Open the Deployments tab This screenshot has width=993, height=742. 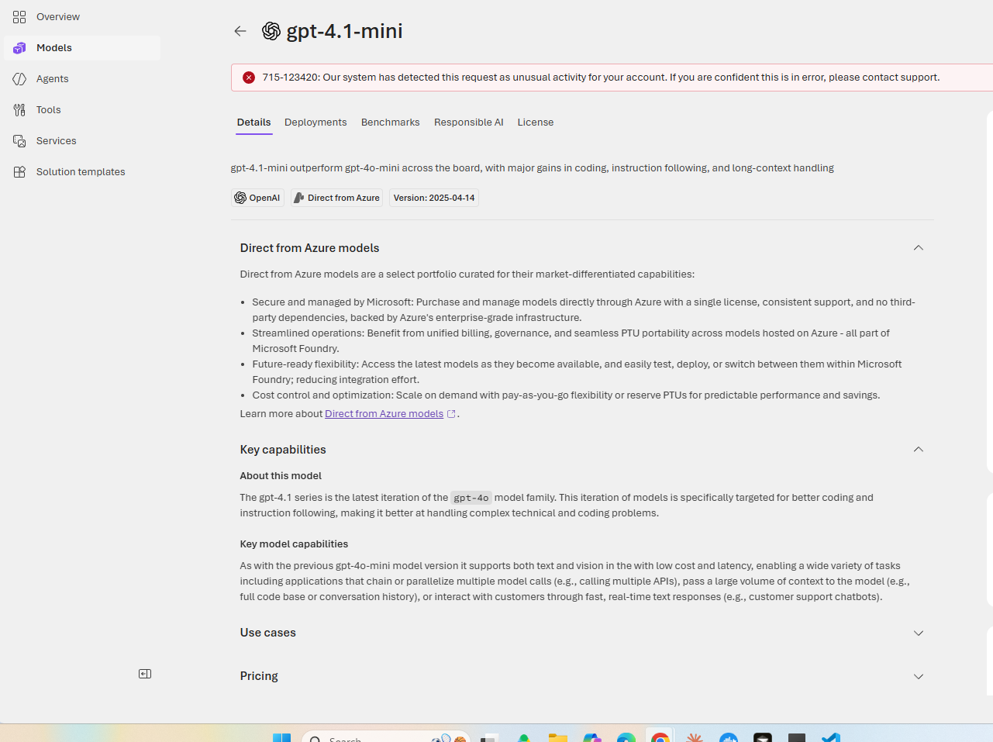pyautogui.click(x=315, y=123)
